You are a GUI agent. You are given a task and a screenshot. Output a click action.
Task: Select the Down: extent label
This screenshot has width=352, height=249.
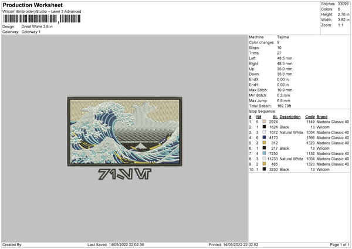pyautogui.click(x=255, y=74)
